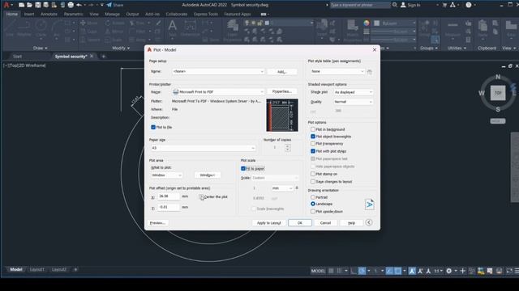519x291 pixels.
Task: Select Portrait drawing orientation
Action: coord(313,197)
